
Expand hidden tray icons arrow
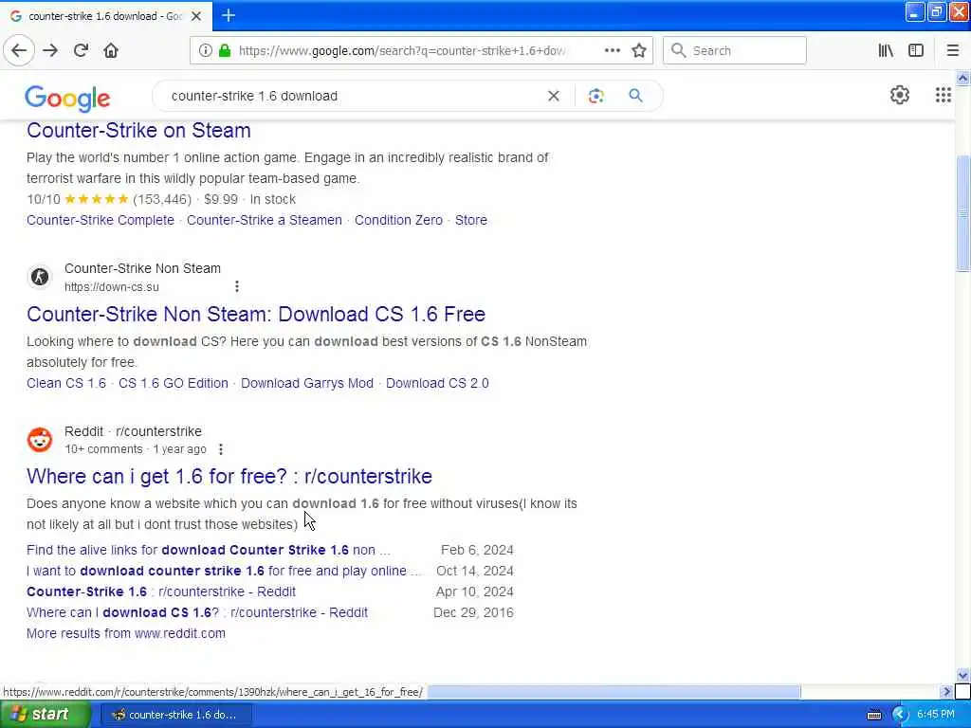pos(900,715)
